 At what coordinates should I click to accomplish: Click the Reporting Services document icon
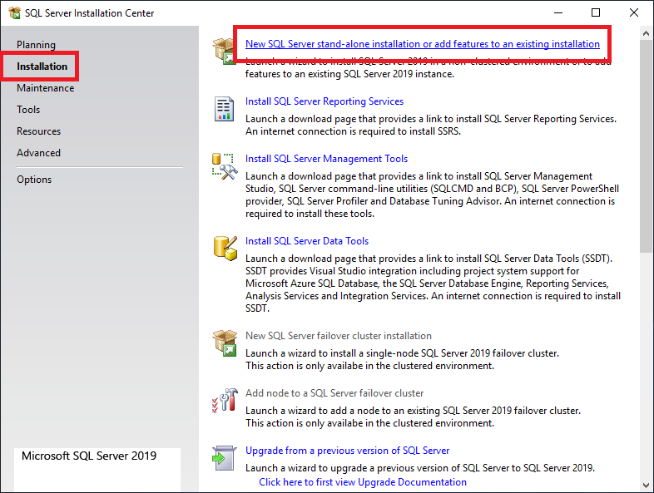[x=225, y=109]
